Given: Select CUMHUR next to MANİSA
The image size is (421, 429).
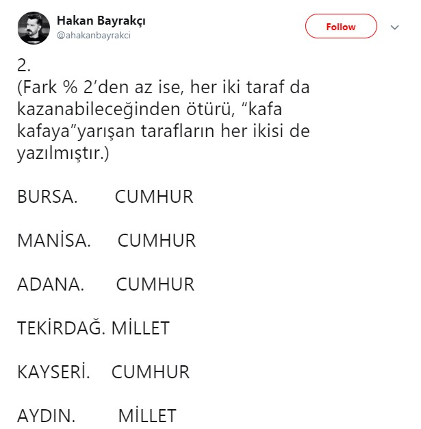Looking at the screenshot, I should [157, 241].
